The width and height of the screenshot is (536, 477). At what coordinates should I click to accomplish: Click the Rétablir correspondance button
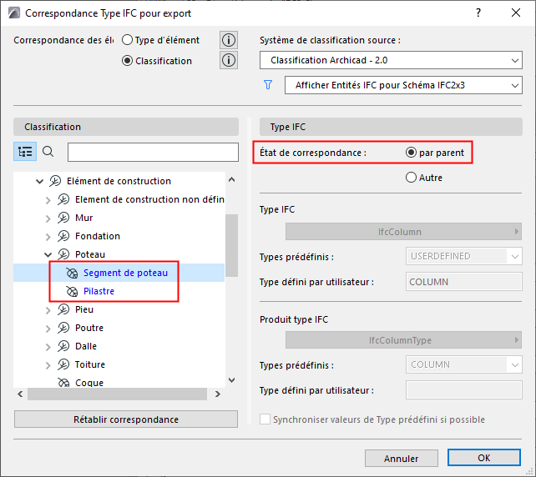[126, 419]
